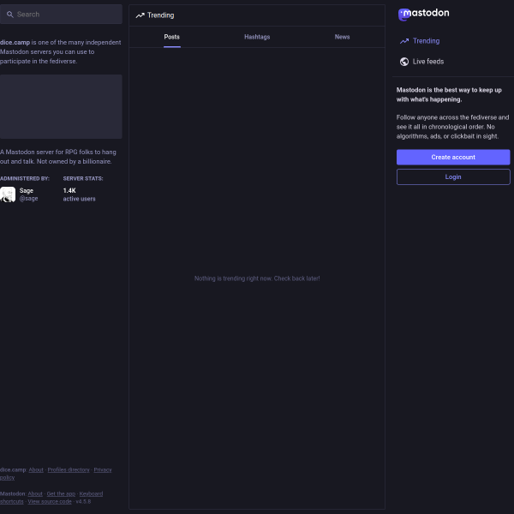Open the Profiles directory link
Viewport: 514px width, 514px height.
pyautogui.click(x=69, y=469)
